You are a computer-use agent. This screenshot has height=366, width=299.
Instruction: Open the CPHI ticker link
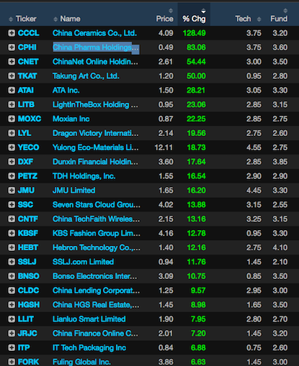pyautogui.click(x=27, y=47)
